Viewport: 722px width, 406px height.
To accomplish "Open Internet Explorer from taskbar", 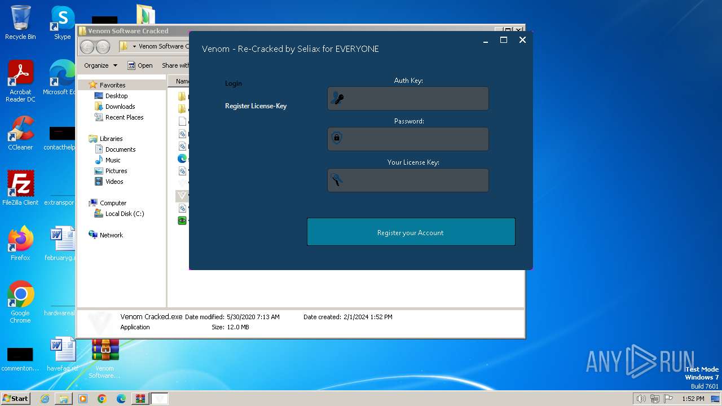I will 45,399.
